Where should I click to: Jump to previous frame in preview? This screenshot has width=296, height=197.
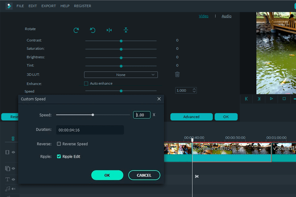click(246, 99)
